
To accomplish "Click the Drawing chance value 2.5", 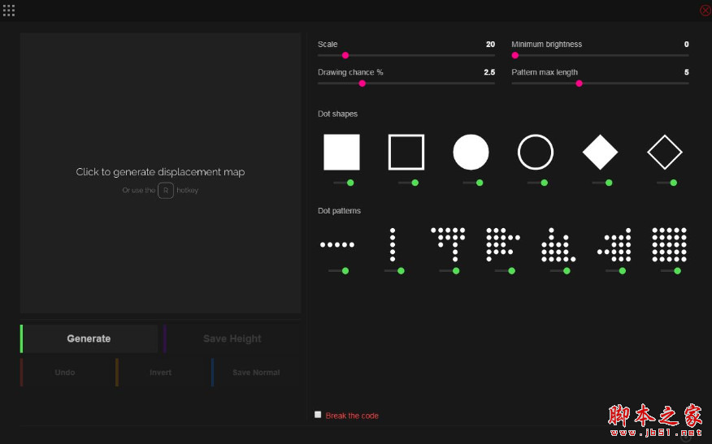I will tap(489, 72).
